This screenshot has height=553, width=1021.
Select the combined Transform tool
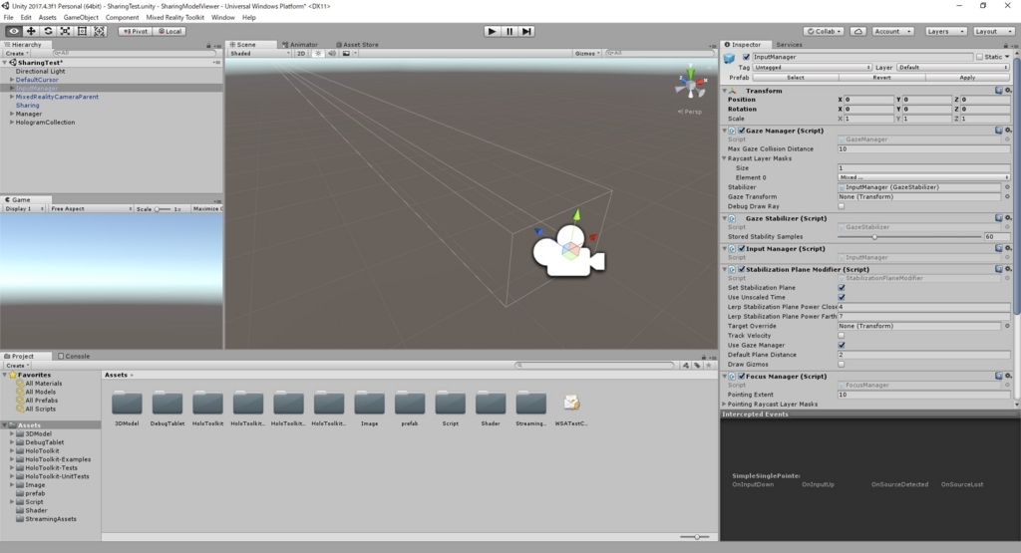coord(99,31)
